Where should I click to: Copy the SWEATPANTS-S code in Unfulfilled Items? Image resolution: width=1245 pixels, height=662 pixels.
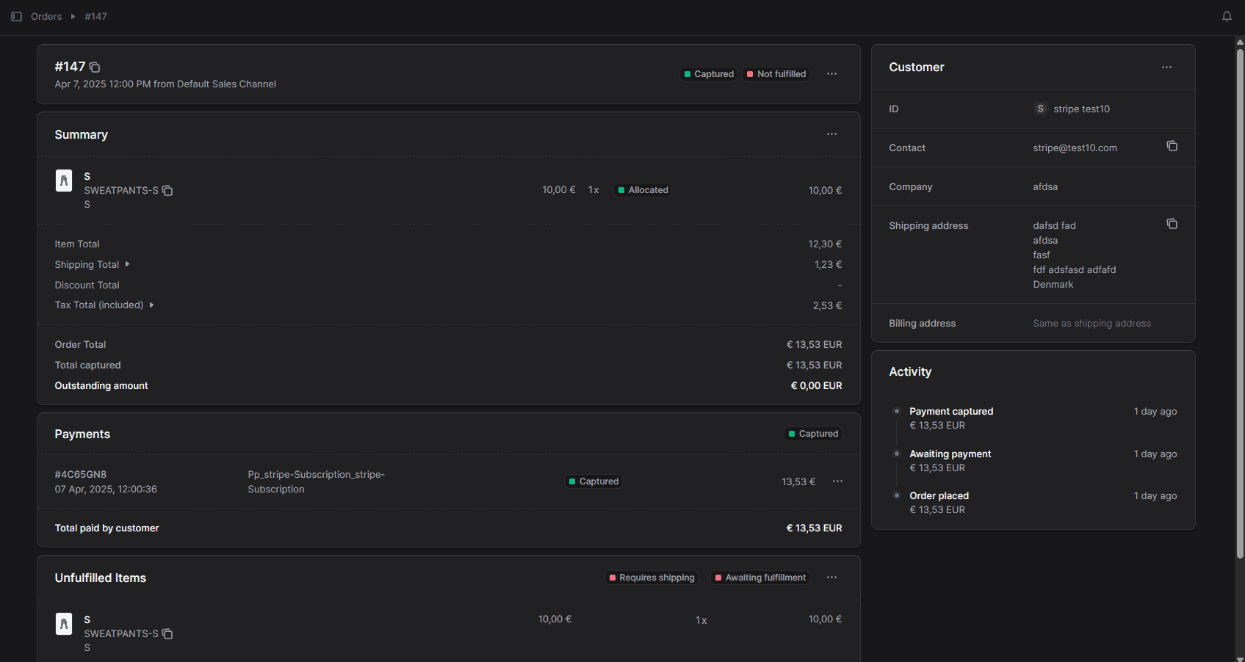[167, 634]
